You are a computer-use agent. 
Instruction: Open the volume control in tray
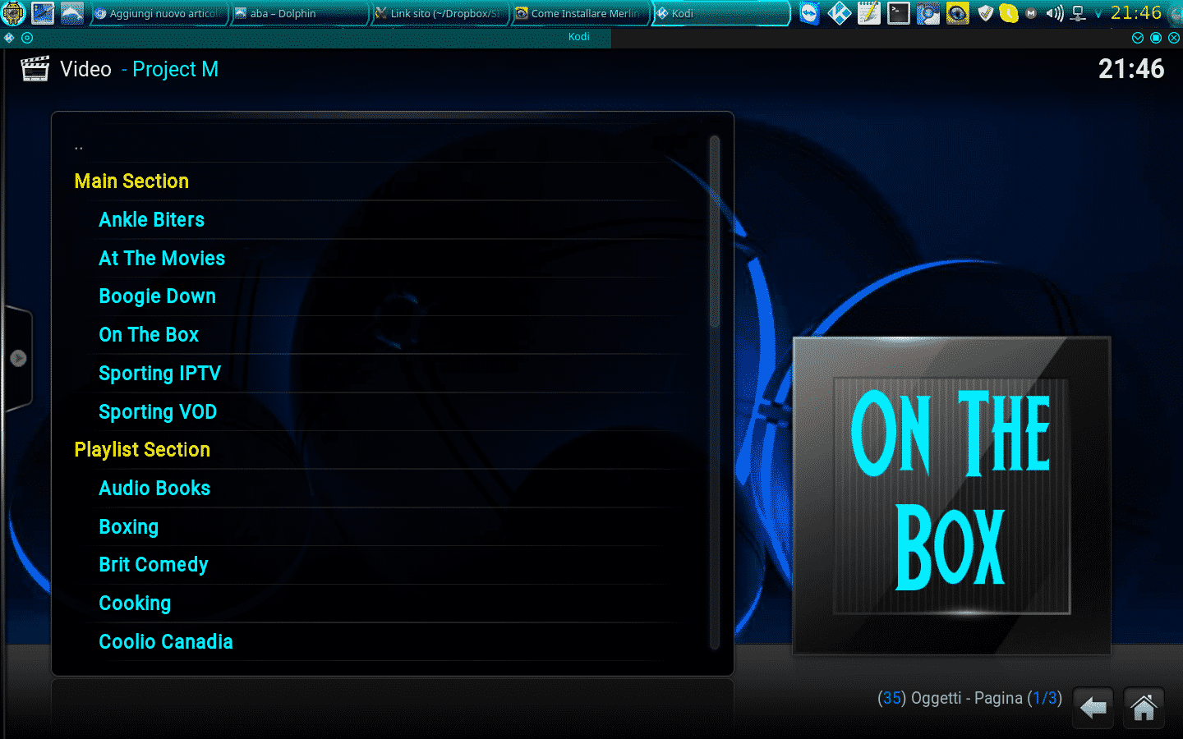(1055, 13)
